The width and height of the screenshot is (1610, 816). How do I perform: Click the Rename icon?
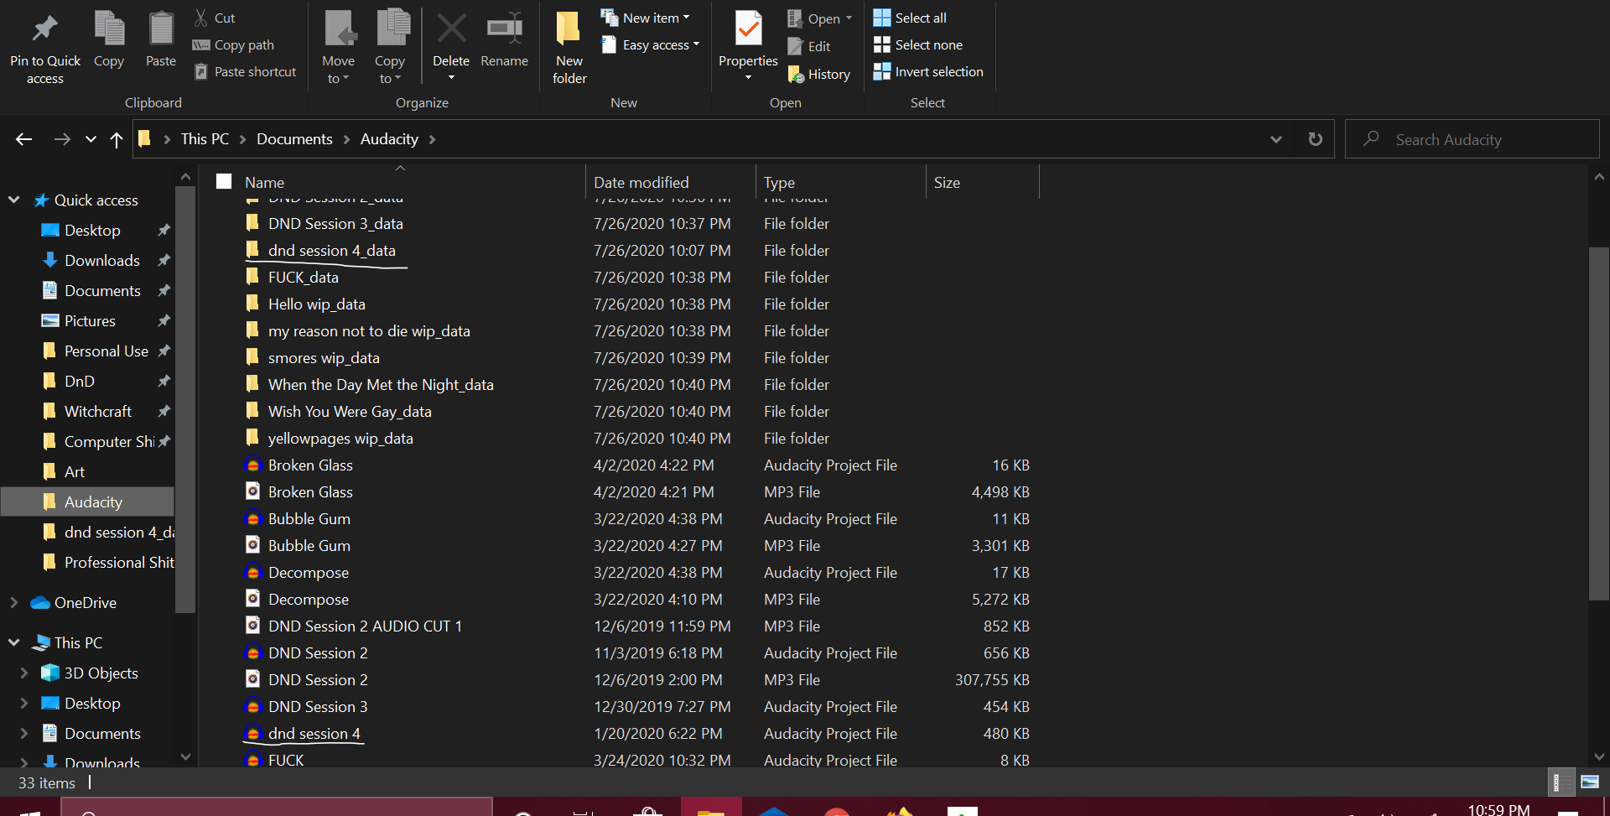(x=505, y=29)
